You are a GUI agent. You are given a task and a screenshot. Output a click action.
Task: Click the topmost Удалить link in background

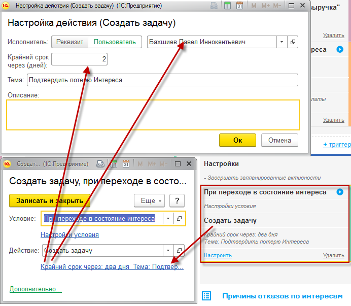coord(334,35)
